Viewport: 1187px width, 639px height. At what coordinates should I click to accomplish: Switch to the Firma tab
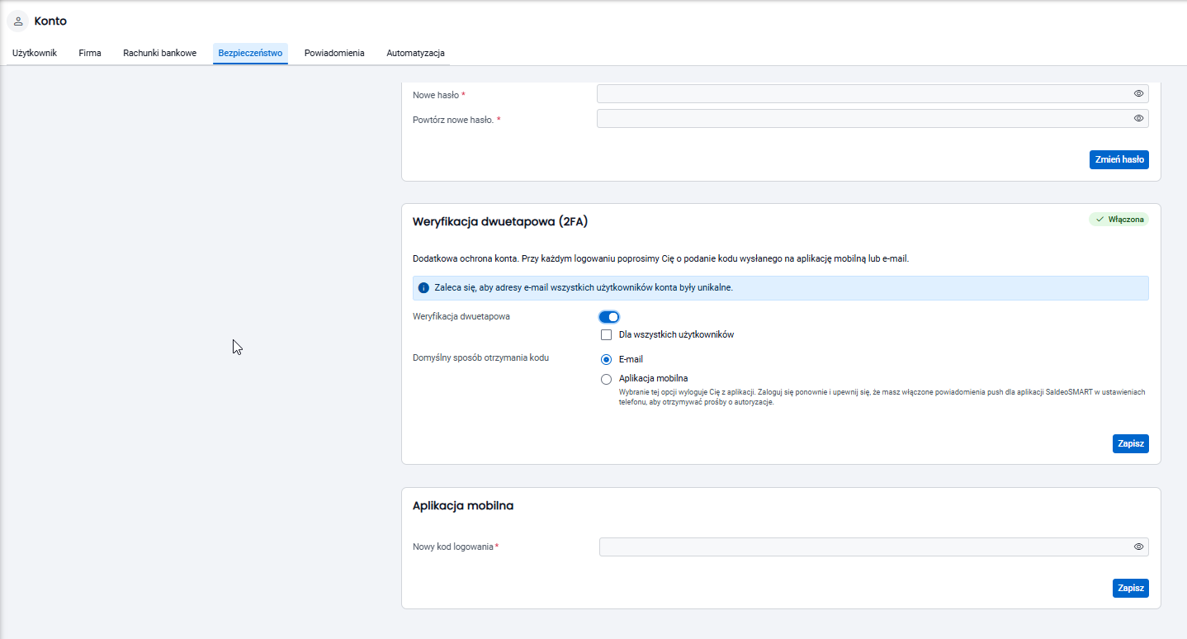(x=90, y=53)
